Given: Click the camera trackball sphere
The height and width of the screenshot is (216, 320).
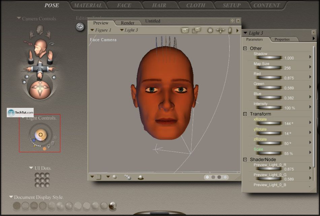Looking at the screenshot, I should click(x=39, y=89).
